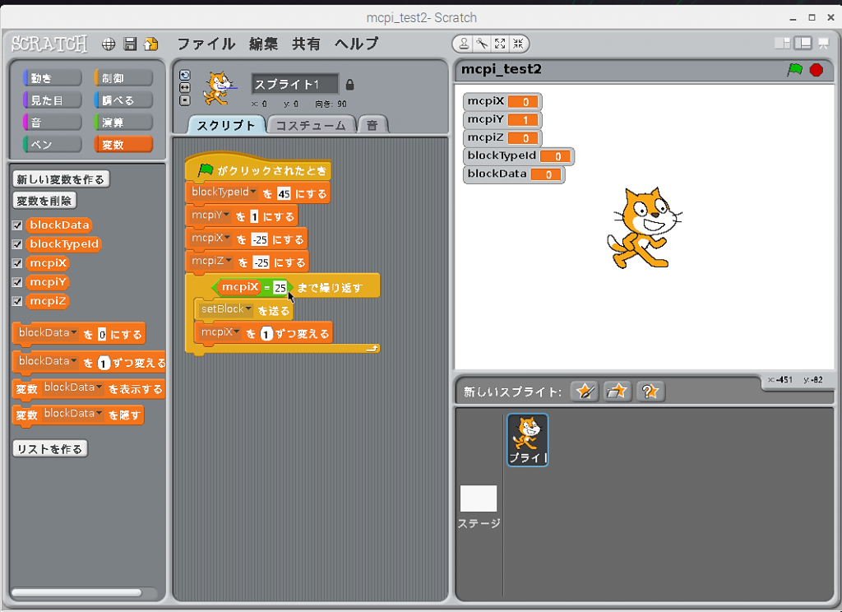Click the block palette horizontal scrollbar

[76, 592]
